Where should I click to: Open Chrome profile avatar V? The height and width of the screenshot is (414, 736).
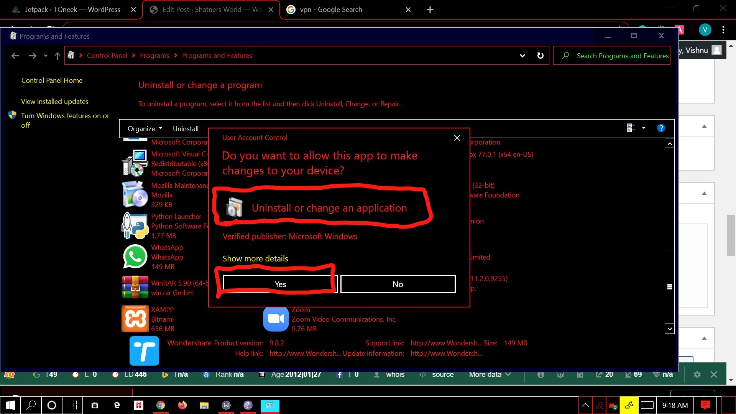pos(705,30)
